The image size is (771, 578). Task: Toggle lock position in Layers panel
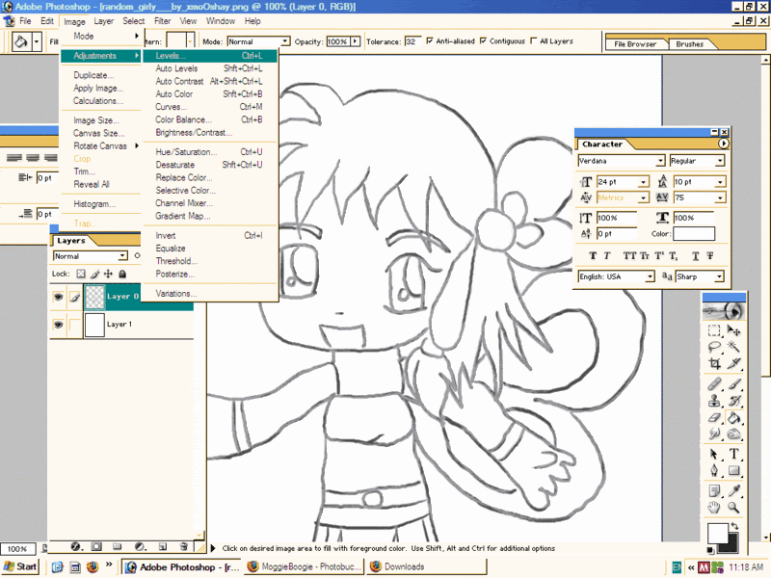click(108, 274)
